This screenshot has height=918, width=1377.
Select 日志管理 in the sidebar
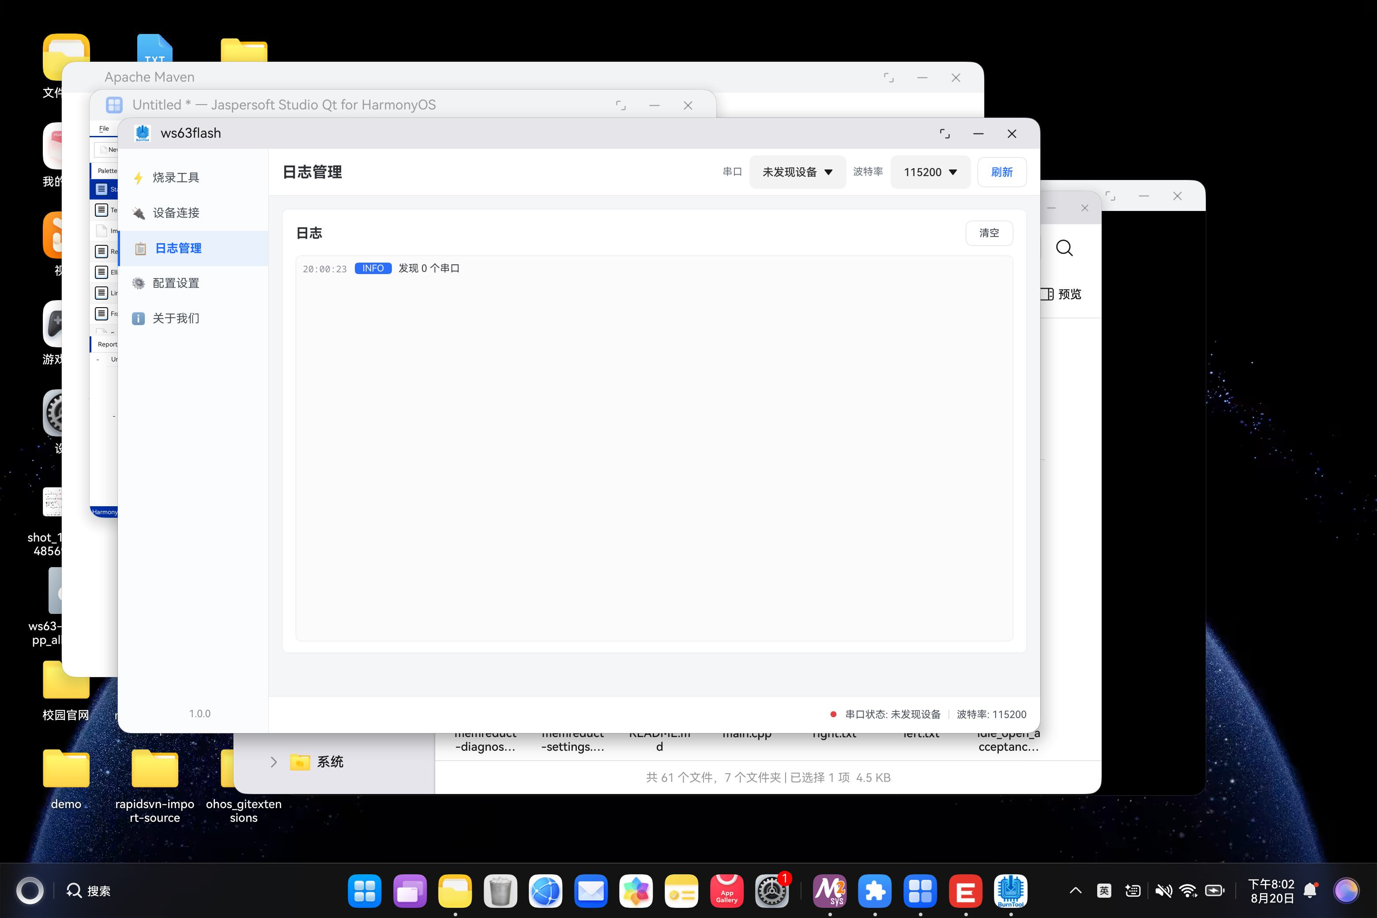tap(193, 248)
